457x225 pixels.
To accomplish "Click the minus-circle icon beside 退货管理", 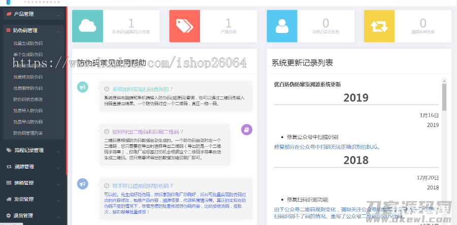I will pyautogui.click(x=9, y=216).
